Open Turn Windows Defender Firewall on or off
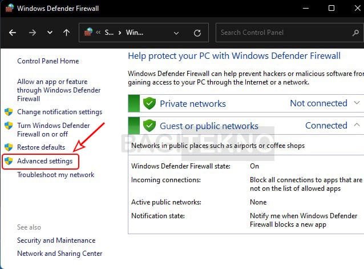364x269 pixels. 54,130
